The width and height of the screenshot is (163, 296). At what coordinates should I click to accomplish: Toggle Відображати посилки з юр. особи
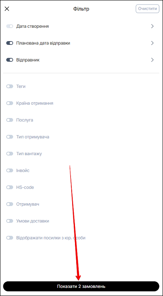click(x=10, y=238)
